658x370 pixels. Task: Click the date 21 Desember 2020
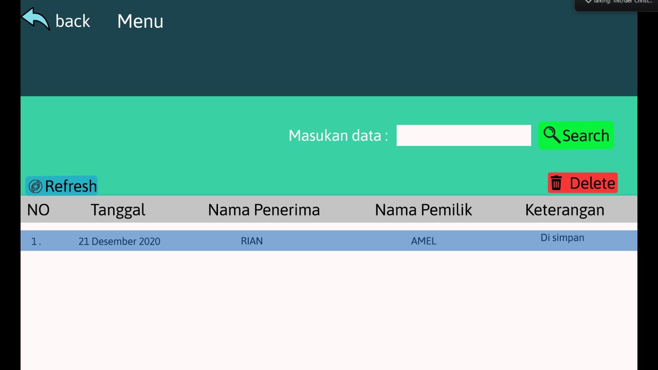(x=119, y=241)
